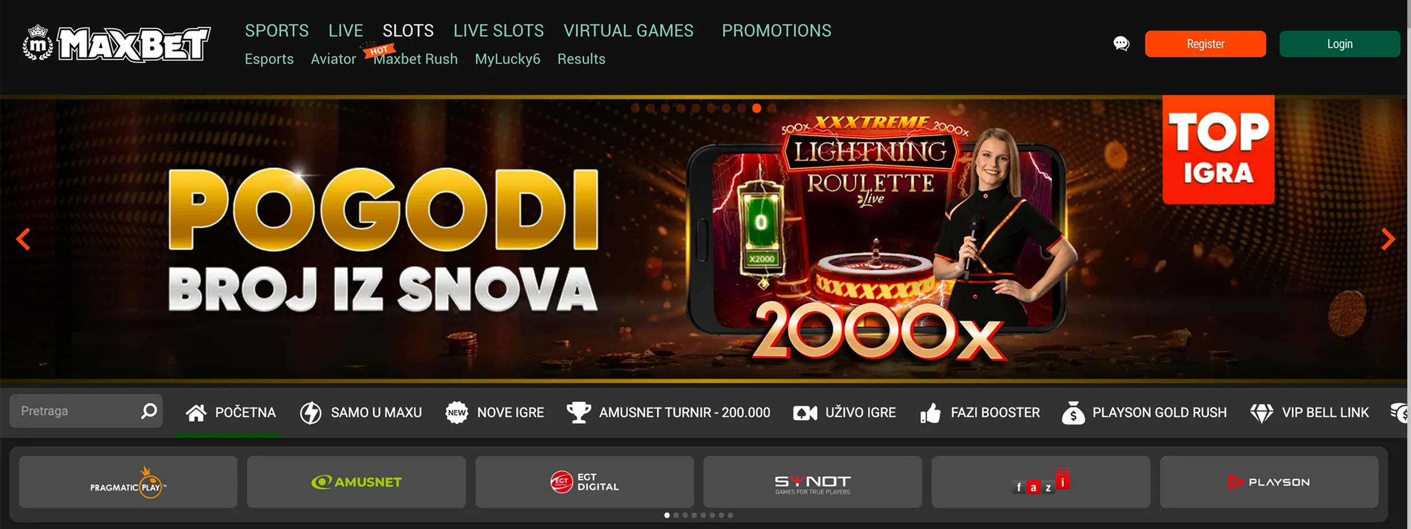Screen dimensions: 1411x529
Task: Click the Nove Igre NEW badge icon
Action: pos(457,413)
